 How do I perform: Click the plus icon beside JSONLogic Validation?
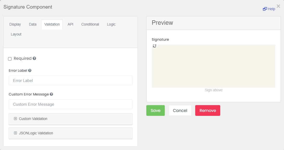(15, 133)
